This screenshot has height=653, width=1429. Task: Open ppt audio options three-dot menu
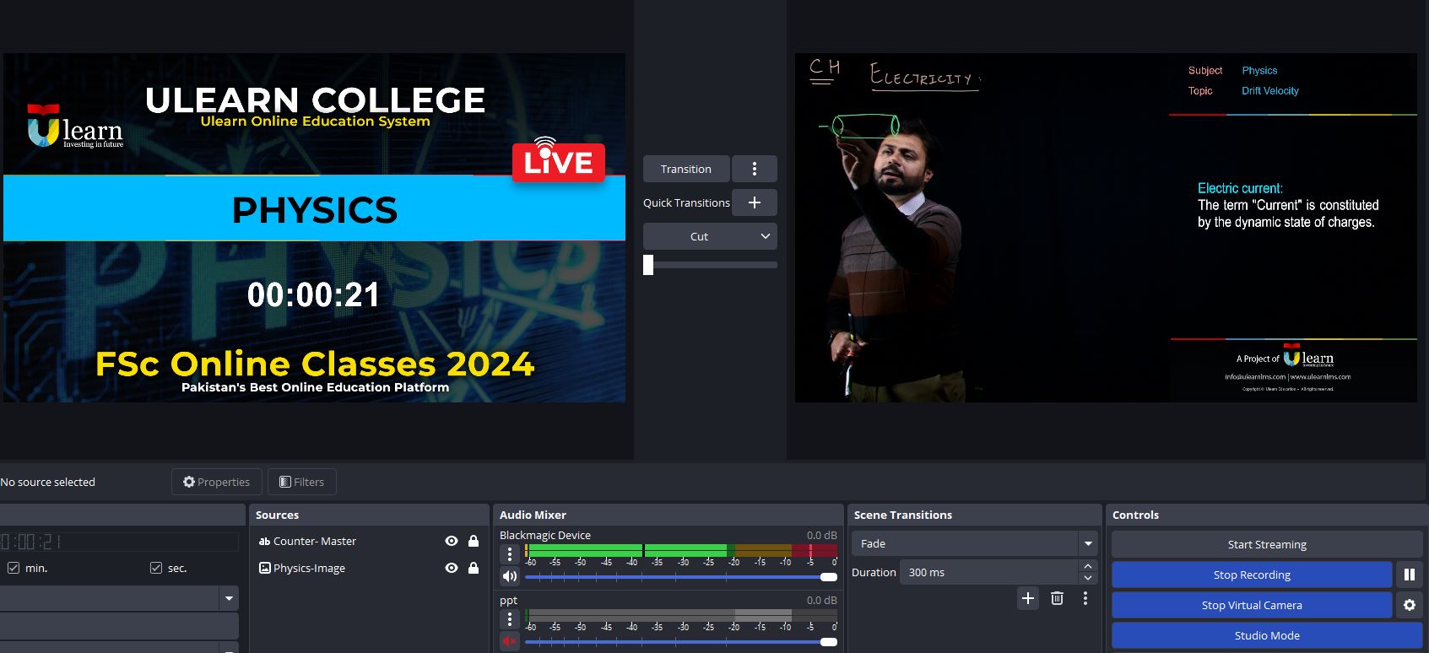click(x=509, y=619)
